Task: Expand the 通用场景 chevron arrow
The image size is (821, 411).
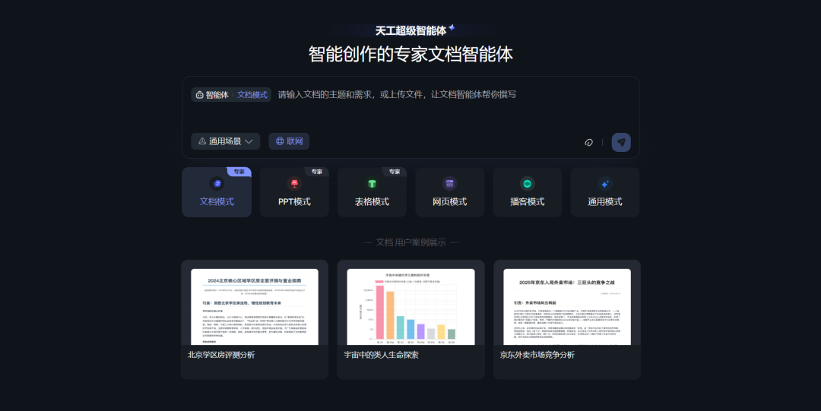Action: click(249, 141)
